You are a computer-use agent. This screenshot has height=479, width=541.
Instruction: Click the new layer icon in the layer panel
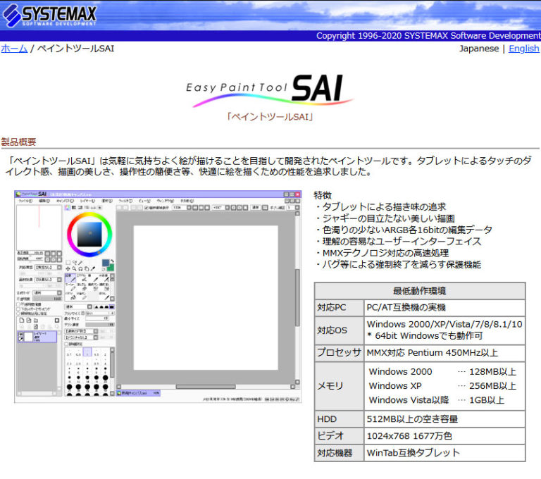click(21, 321)
